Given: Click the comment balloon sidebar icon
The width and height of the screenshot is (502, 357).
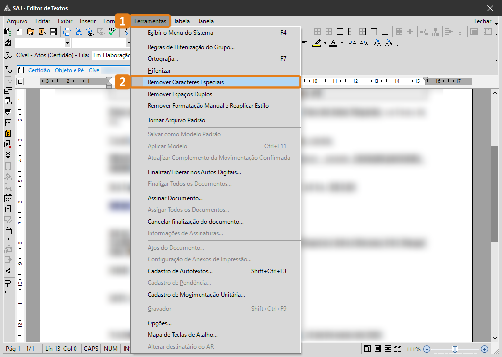Looking at the screenshot, I should pos(8,112).
